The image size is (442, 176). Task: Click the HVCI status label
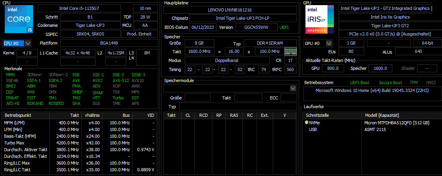click(431, 82)
